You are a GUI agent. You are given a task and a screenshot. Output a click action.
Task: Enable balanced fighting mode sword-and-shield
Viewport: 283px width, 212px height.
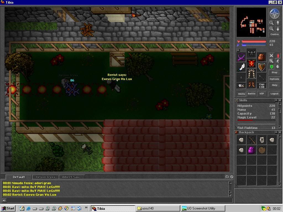(x=271, y=61)
